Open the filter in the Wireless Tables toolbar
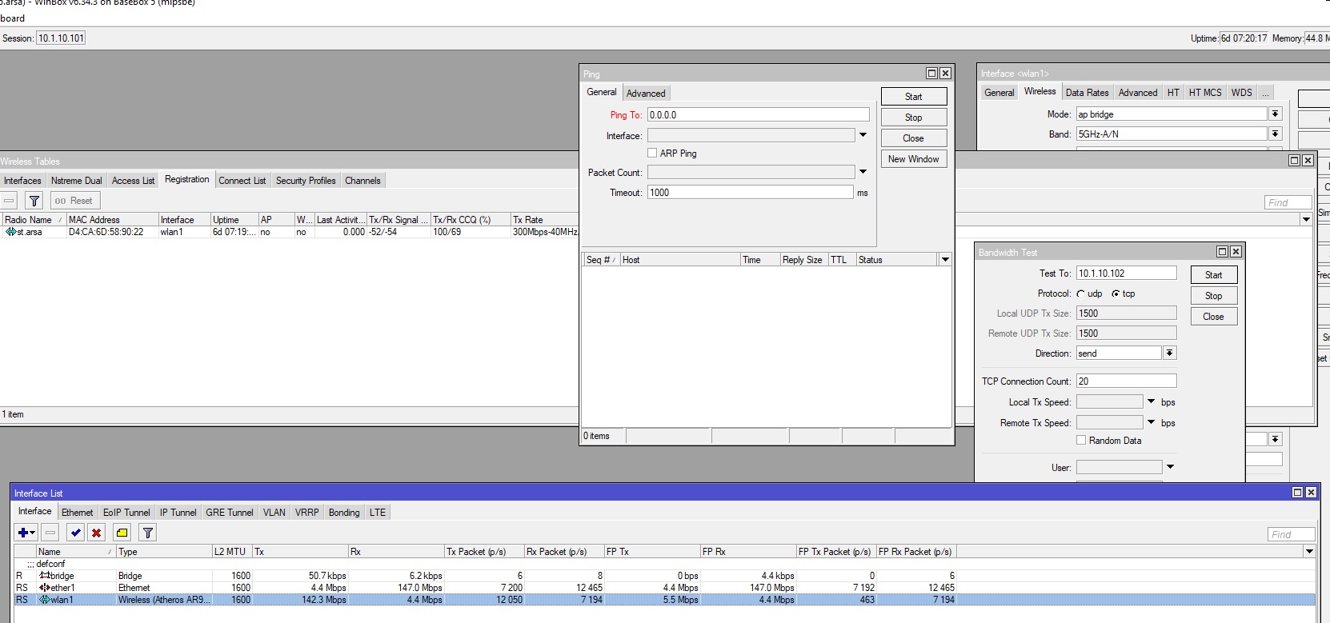 click(34, 201)
